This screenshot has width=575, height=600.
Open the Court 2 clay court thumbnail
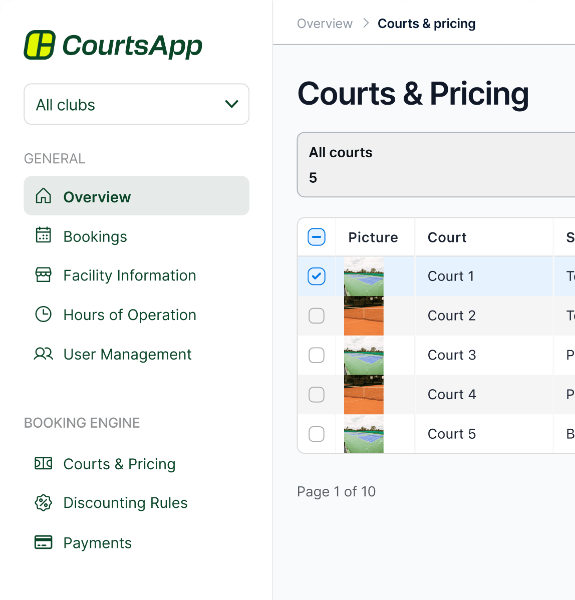(x=364, y=316)
